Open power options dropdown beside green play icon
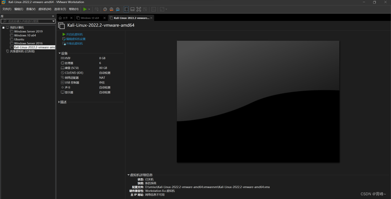Viewport: 391px width, 199px height. point(89,9)
